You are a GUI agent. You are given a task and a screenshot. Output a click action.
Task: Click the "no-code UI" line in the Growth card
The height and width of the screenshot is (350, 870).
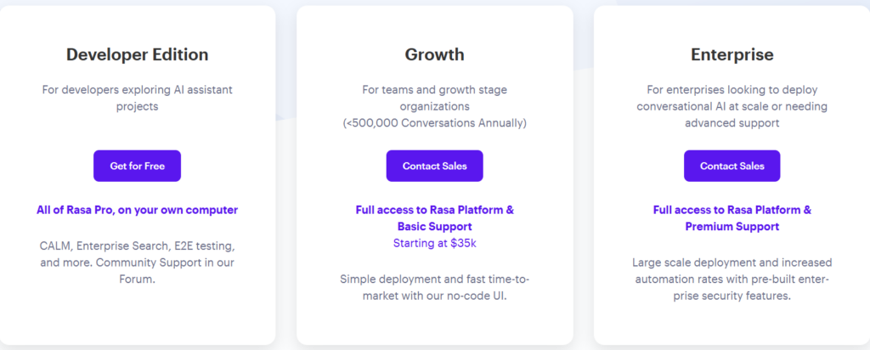(x=434, y=296)
